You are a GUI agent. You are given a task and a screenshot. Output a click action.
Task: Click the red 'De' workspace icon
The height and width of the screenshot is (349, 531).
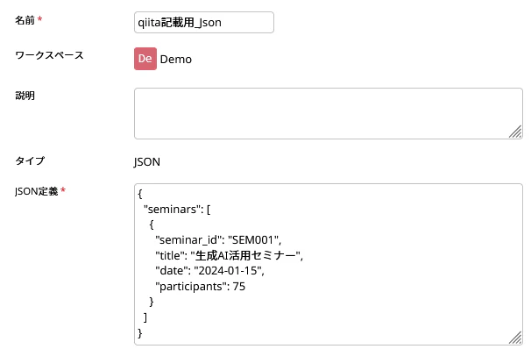[x=145, y=59]
